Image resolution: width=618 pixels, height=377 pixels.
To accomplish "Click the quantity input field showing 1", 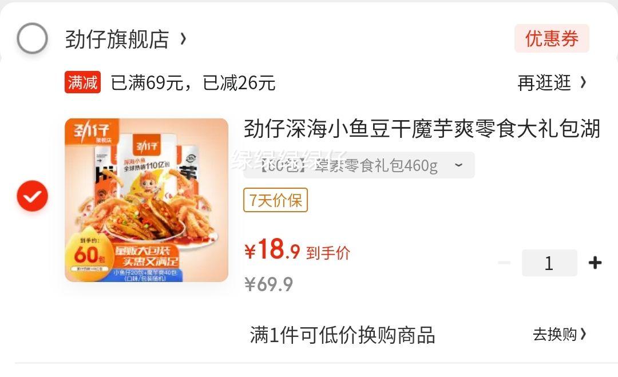I will [x=549, y=263].
